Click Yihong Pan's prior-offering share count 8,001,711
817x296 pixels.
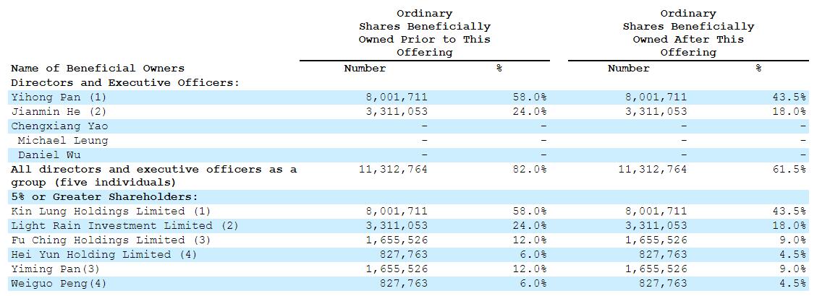pos(396,97)
